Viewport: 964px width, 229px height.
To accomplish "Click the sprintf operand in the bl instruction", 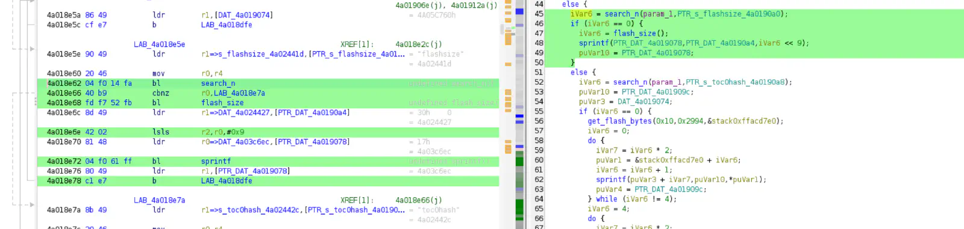I will [x=216, y=161].
